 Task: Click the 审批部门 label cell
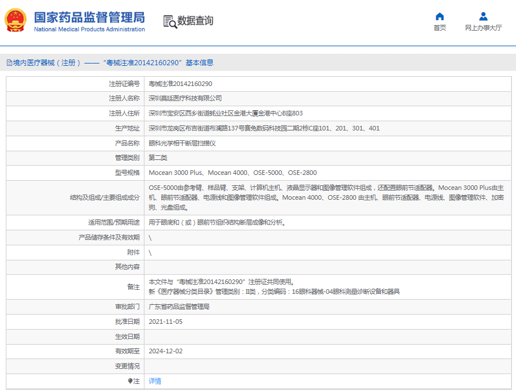coord(75,307)
